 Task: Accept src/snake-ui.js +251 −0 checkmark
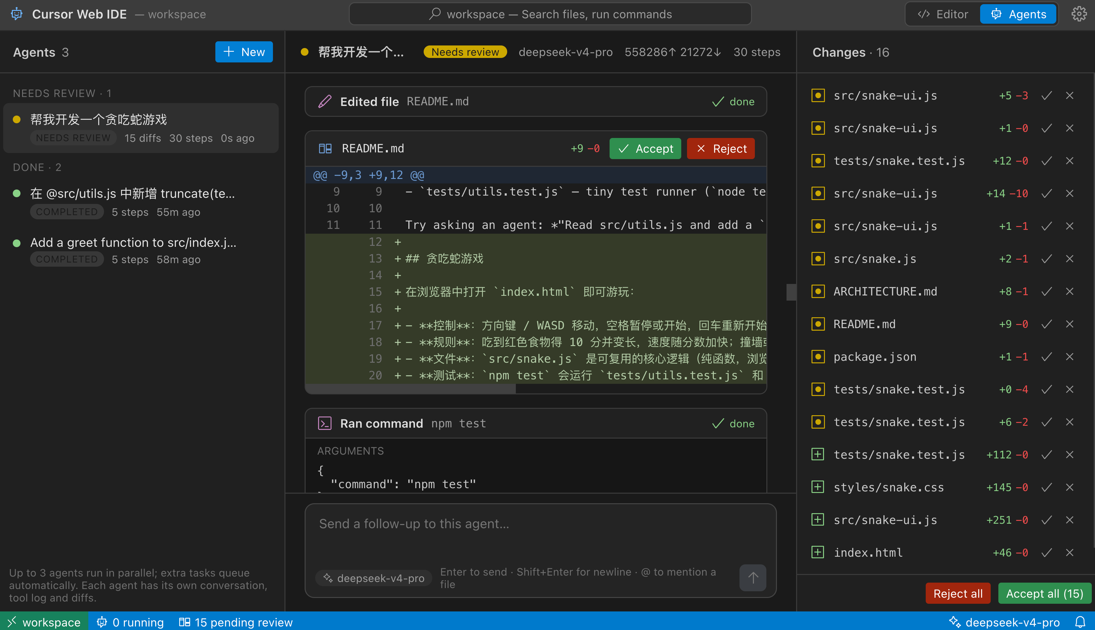1047,520
